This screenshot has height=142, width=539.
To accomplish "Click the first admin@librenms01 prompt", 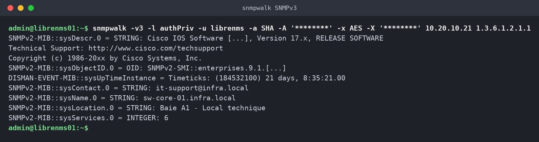I will click(x=49, y=28).
